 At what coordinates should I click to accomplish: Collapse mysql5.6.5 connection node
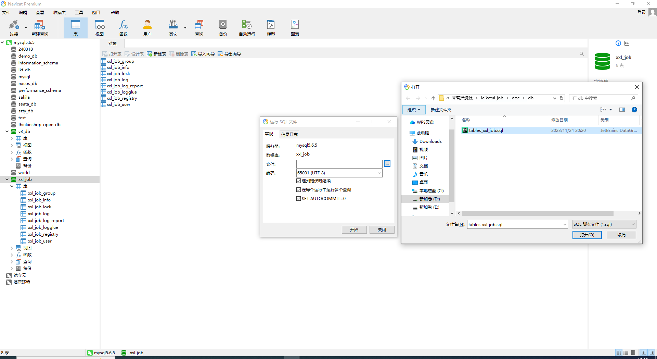click(x=2, y=42)
